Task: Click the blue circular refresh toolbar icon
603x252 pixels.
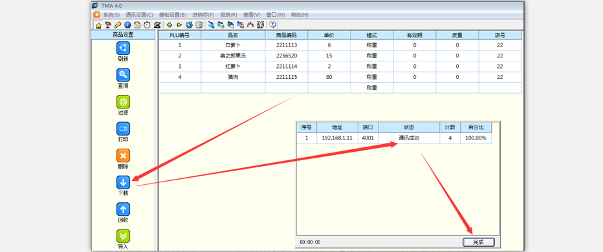Action: 189,25
